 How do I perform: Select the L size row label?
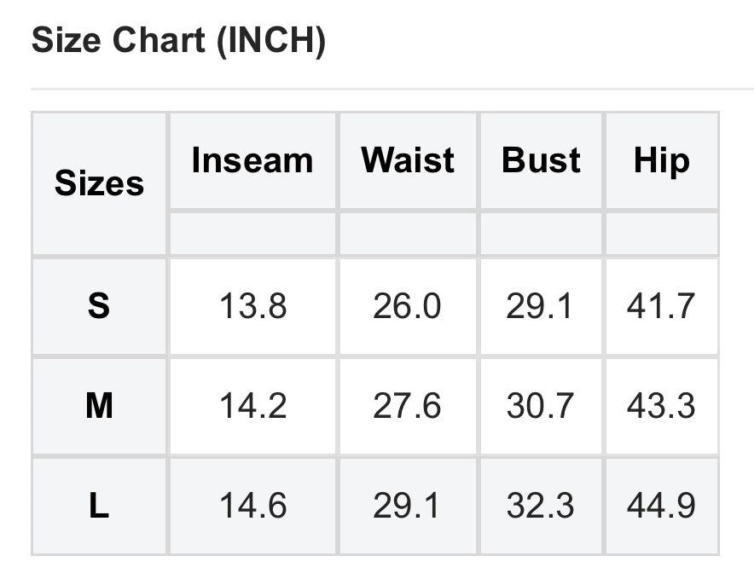[x=99, y=506]
